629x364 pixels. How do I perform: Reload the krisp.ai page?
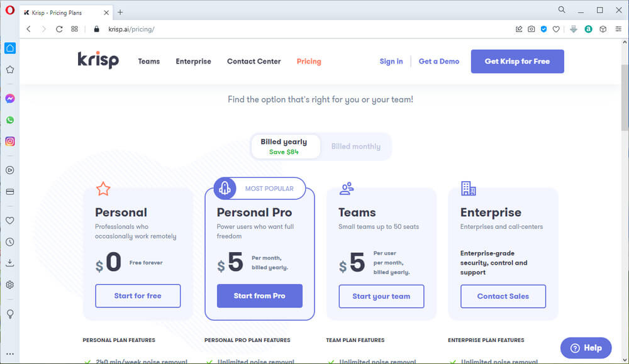coord(59,29)
